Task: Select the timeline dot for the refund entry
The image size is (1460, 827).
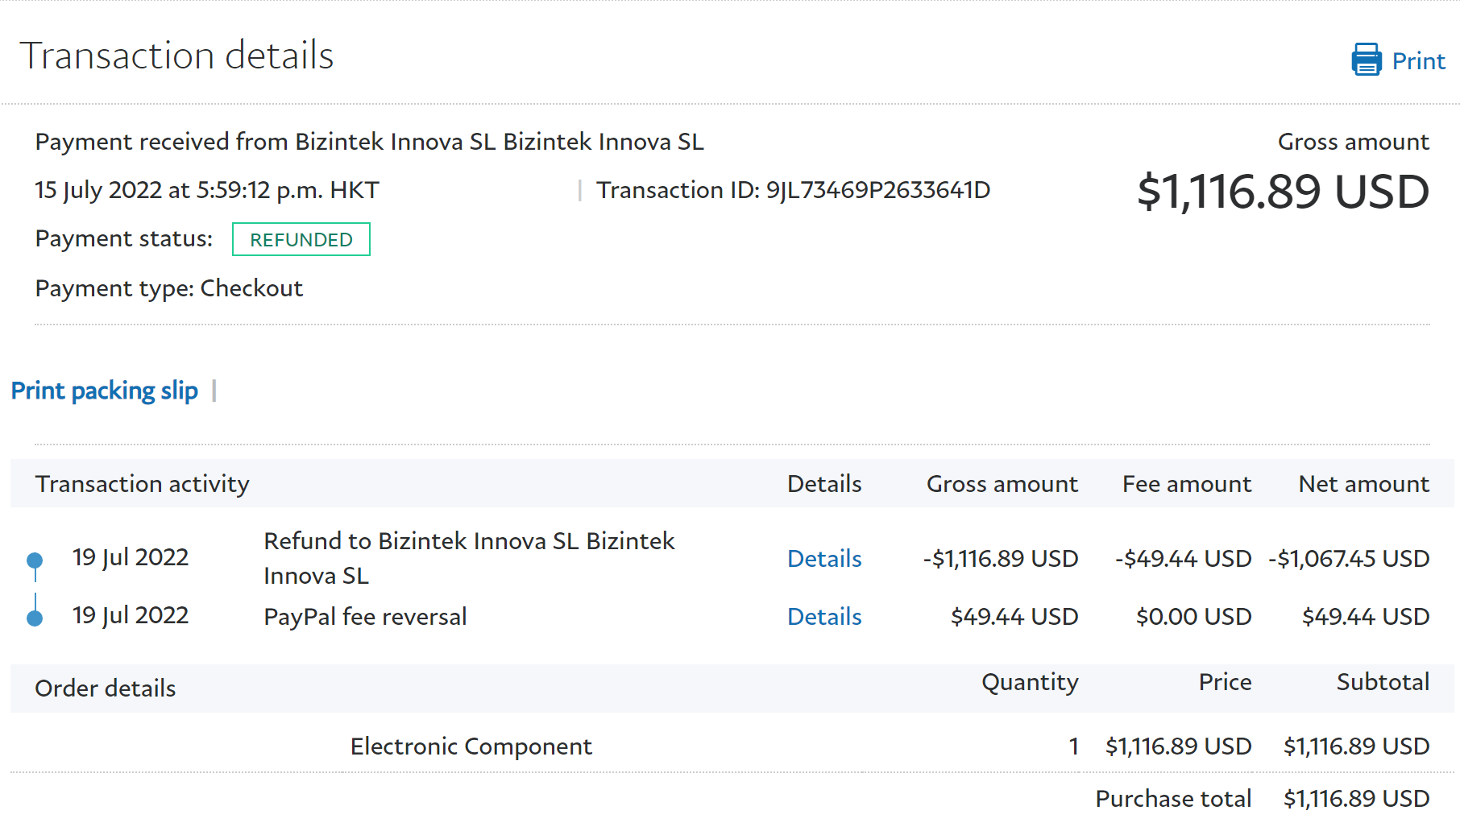Action: (x=35, y=560)
